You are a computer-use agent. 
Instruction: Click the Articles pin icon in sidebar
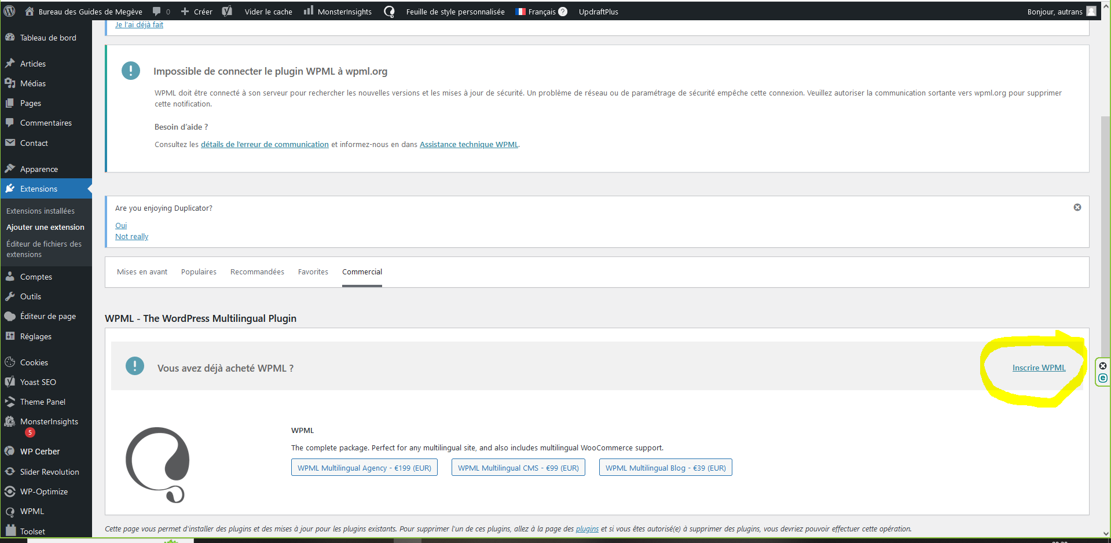tap(10, 63)
